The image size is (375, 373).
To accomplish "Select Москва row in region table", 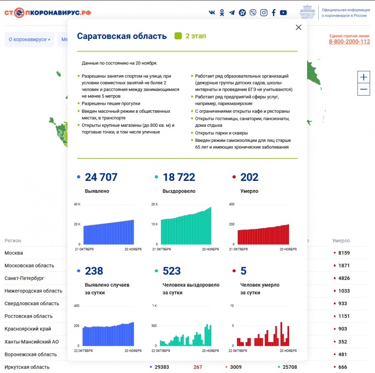I will (14, 253).
